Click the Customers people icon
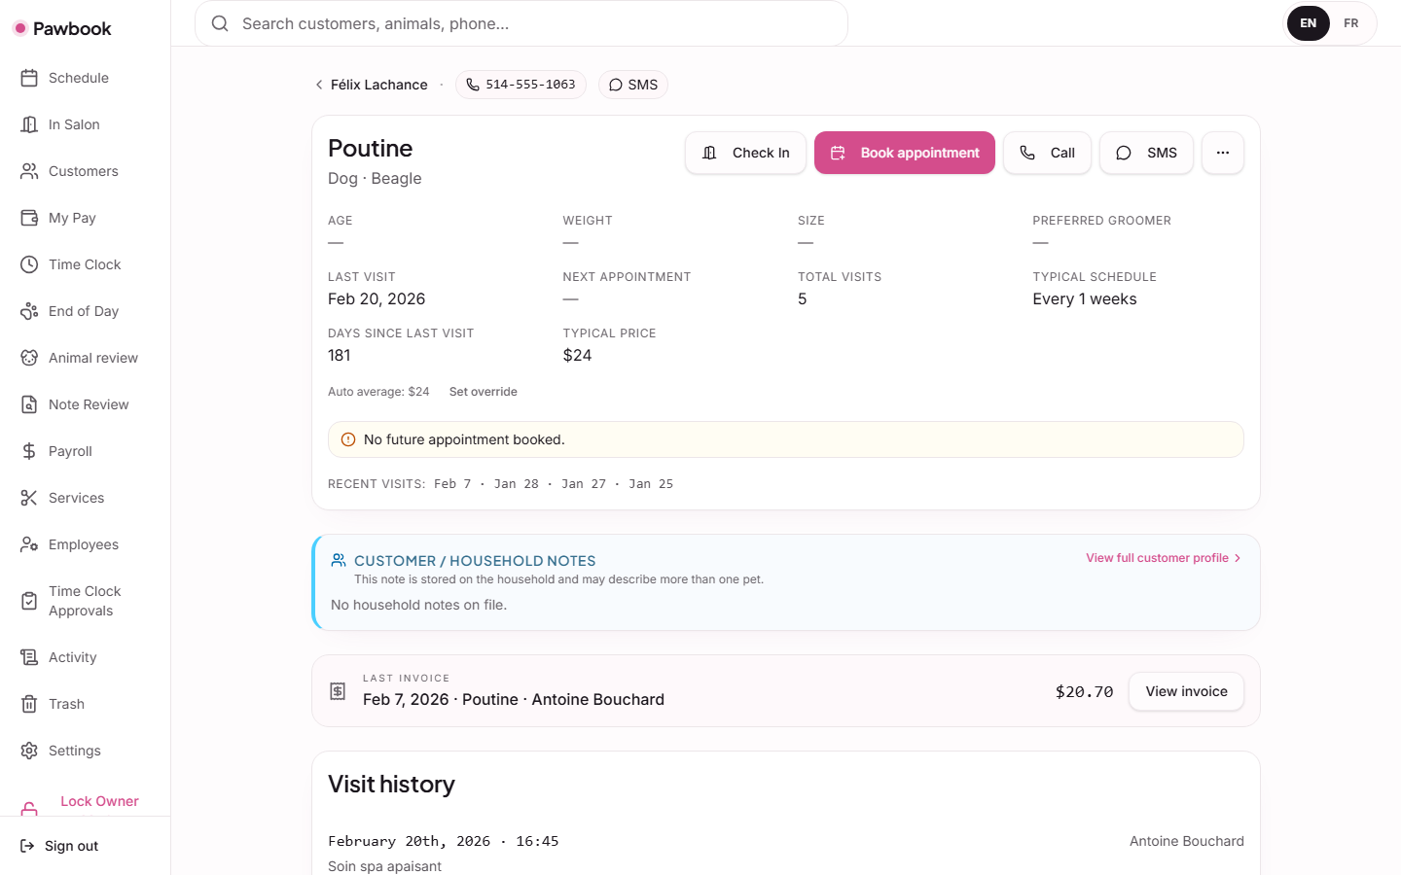1401x875 pixels. [x=29, y=171]
